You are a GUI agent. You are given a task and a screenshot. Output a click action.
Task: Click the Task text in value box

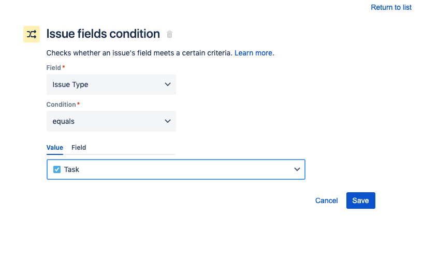[71, 169]
